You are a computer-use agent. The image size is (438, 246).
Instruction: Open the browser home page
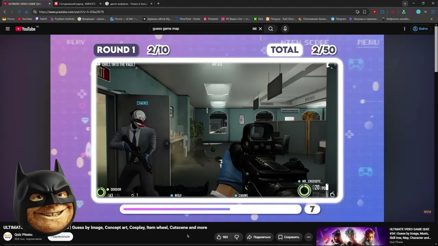[26, 12]
